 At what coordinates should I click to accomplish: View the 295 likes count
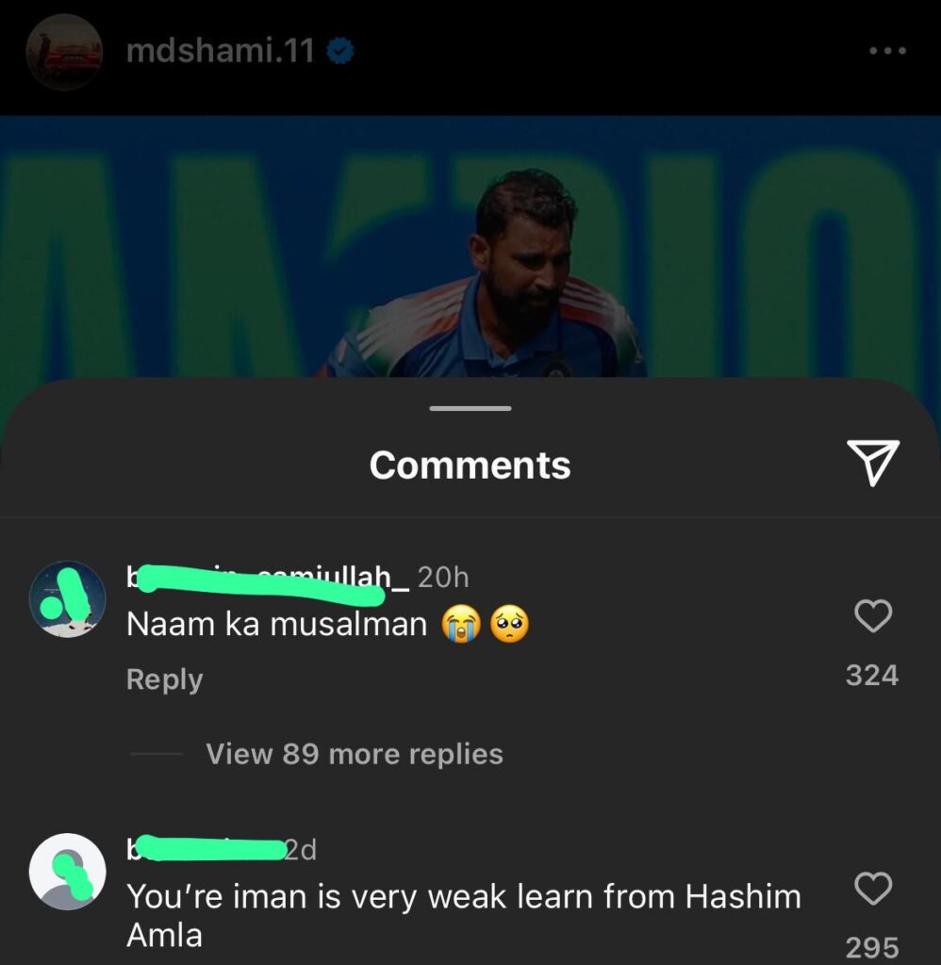pyautogui.click(x=872, y=948)
